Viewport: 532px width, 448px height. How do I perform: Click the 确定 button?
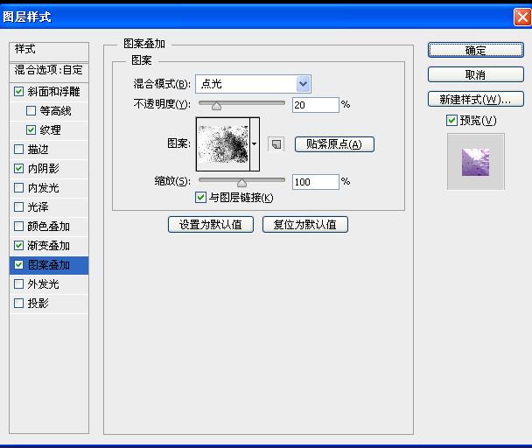coord(476,50)
